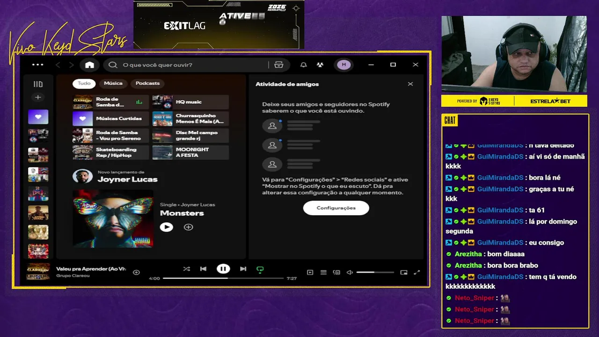Toggle the green repeat button

click(x=260, y=269)
